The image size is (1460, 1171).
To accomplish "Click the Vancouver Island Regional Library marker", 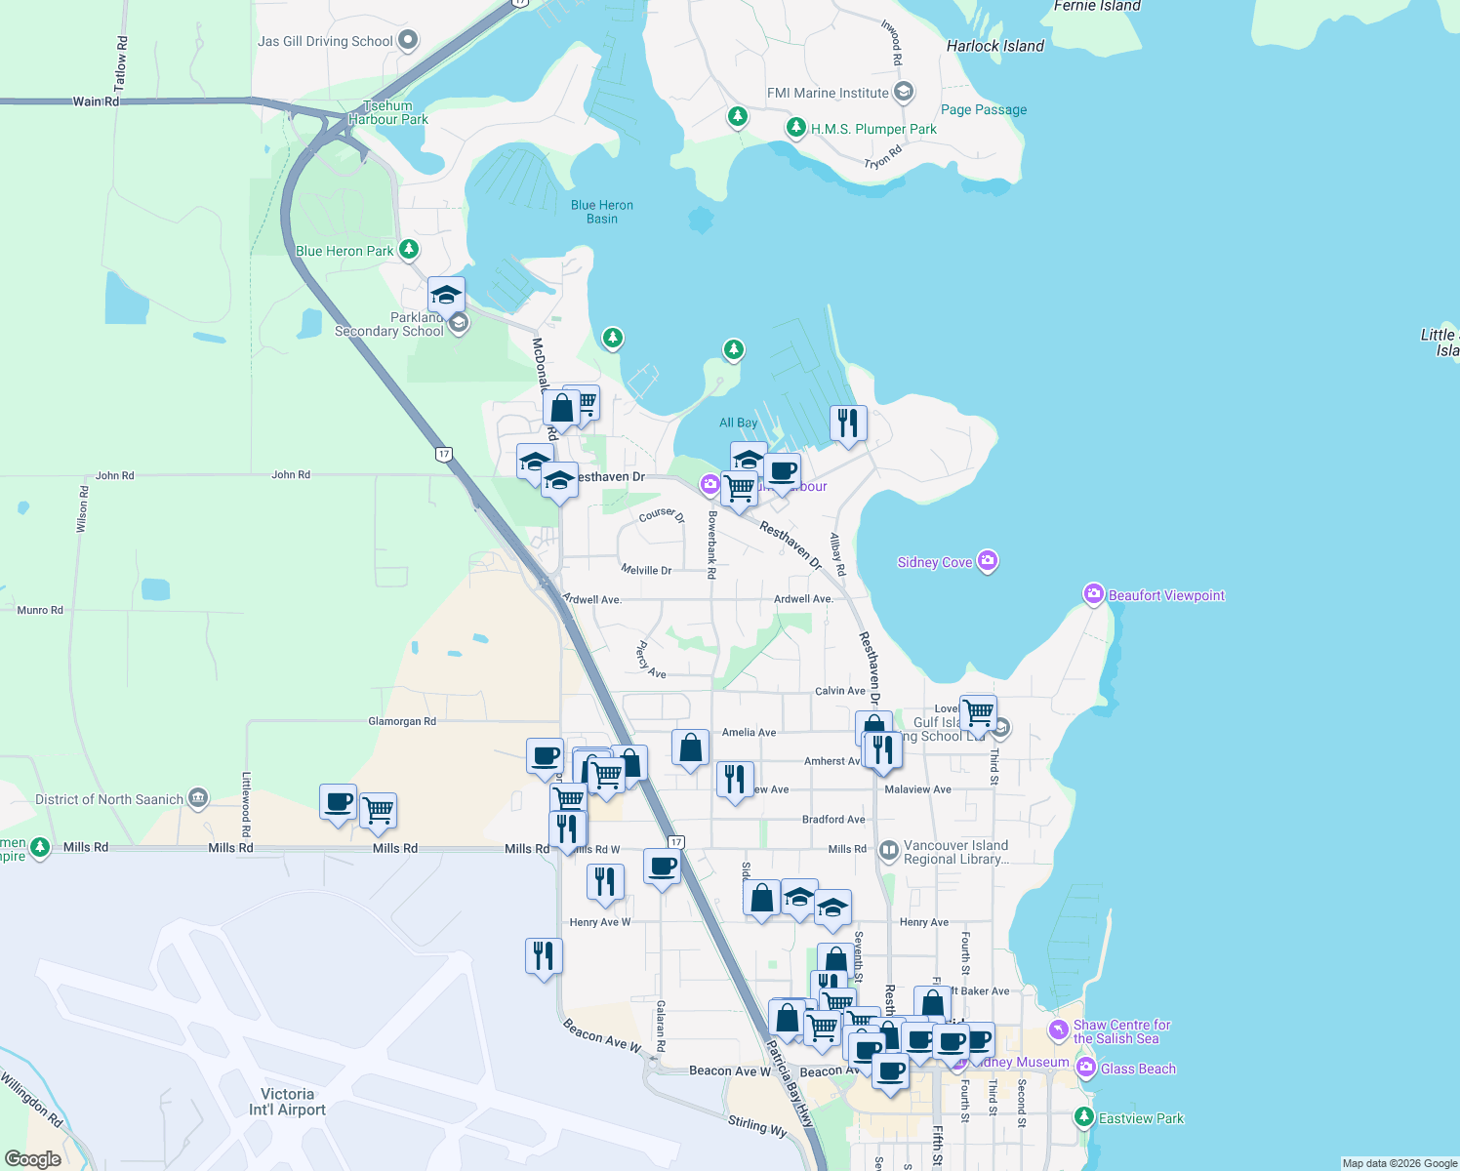I will click(x=889, y=848).
